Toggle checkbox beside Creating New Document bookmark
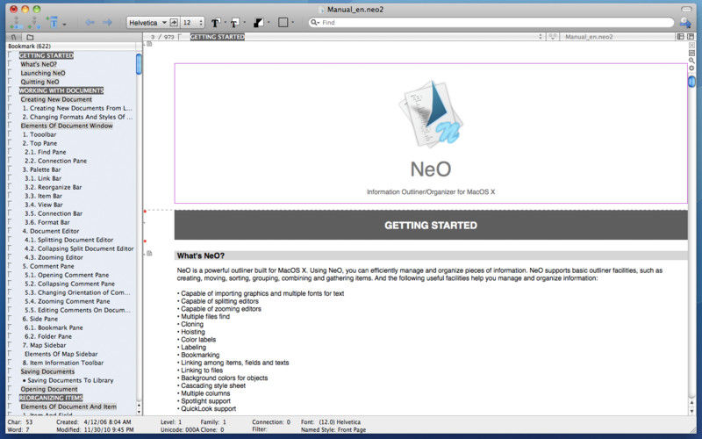The image size is (702, 439). click(x=11, y=98)
